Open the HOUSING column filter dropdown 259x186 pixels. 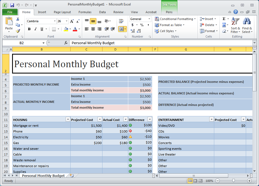pos(68,119)
